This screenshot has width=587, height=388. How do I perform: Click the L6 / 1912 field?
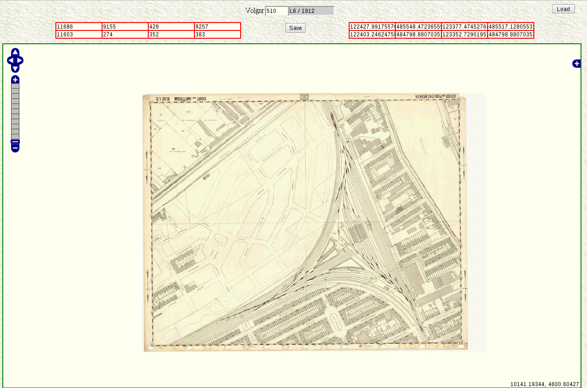pyautogui.click(x=311, y=11)
